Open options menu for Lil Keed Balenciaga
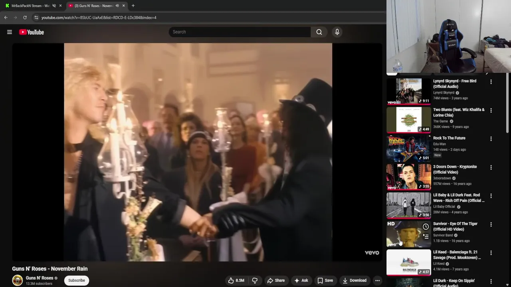 [491, 253]
